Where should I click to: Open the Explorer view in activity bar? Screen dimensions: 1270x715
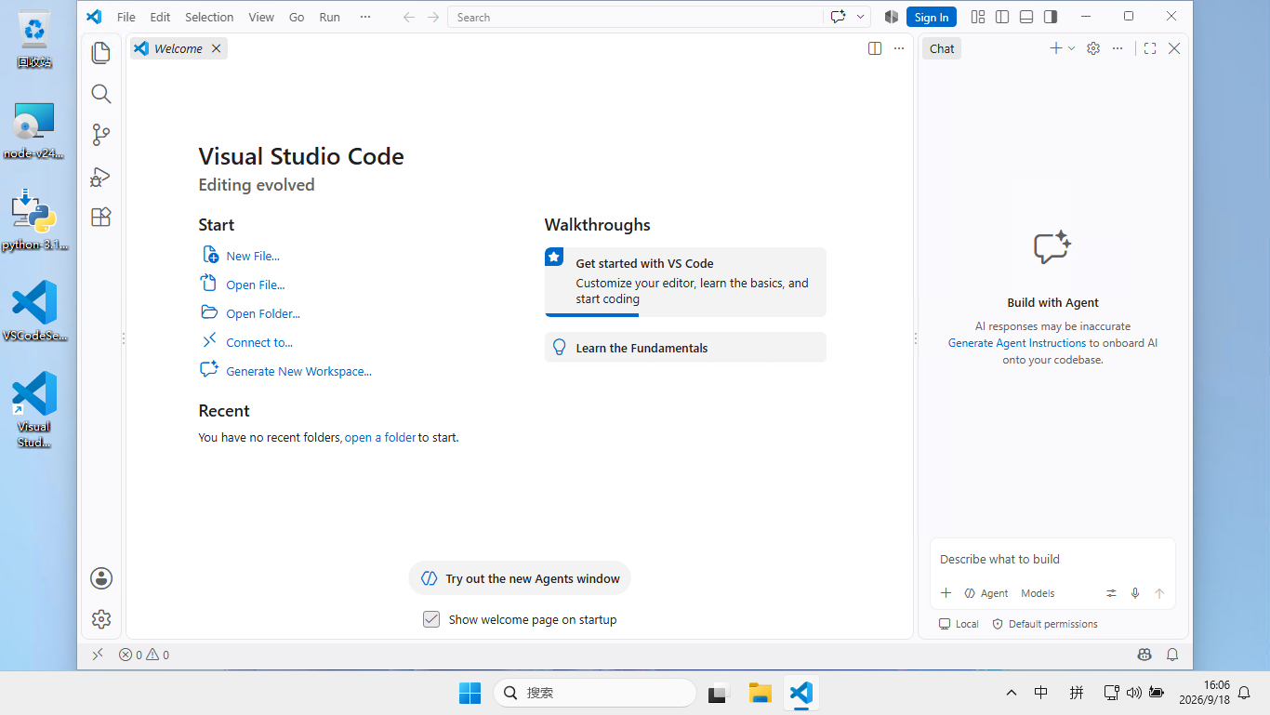pos(101,53)
